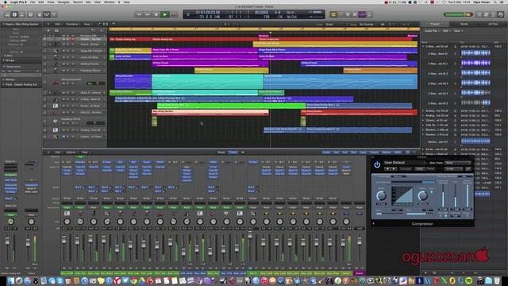The image size is (508, 286).
Task: Click the Rewind transport button
Action: click(x=139, y=14)
